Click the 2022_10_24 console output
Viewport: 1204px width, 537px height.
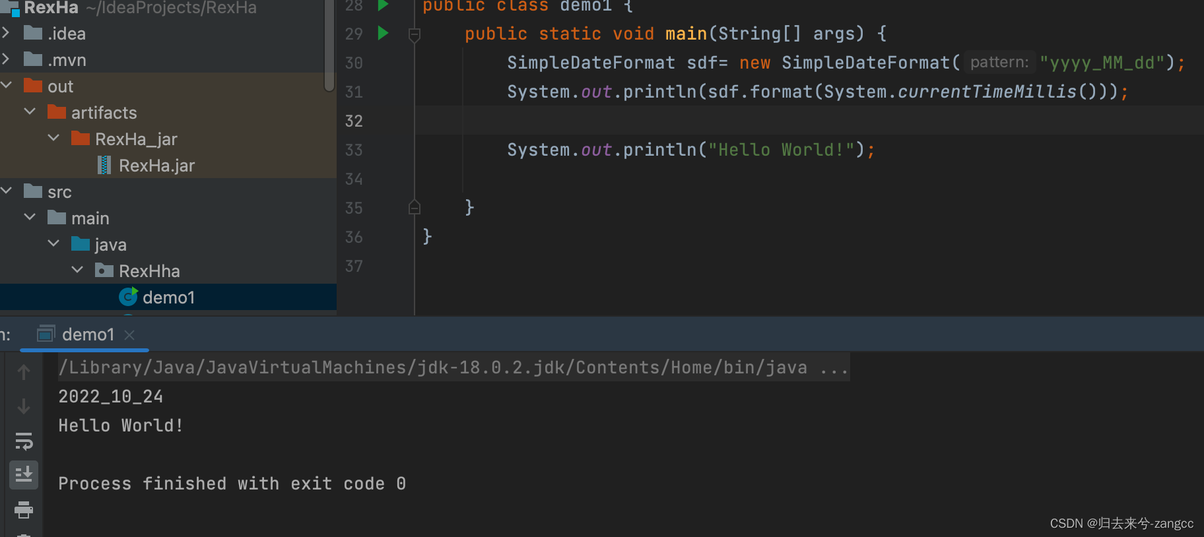click(x=111, y=396)
